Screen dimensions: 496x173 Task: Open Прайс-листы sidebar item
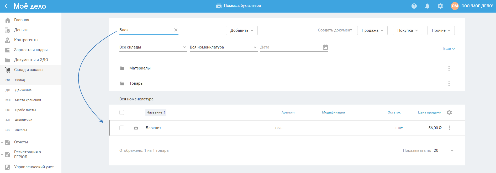pyautogui.click(x=25, y=110)
